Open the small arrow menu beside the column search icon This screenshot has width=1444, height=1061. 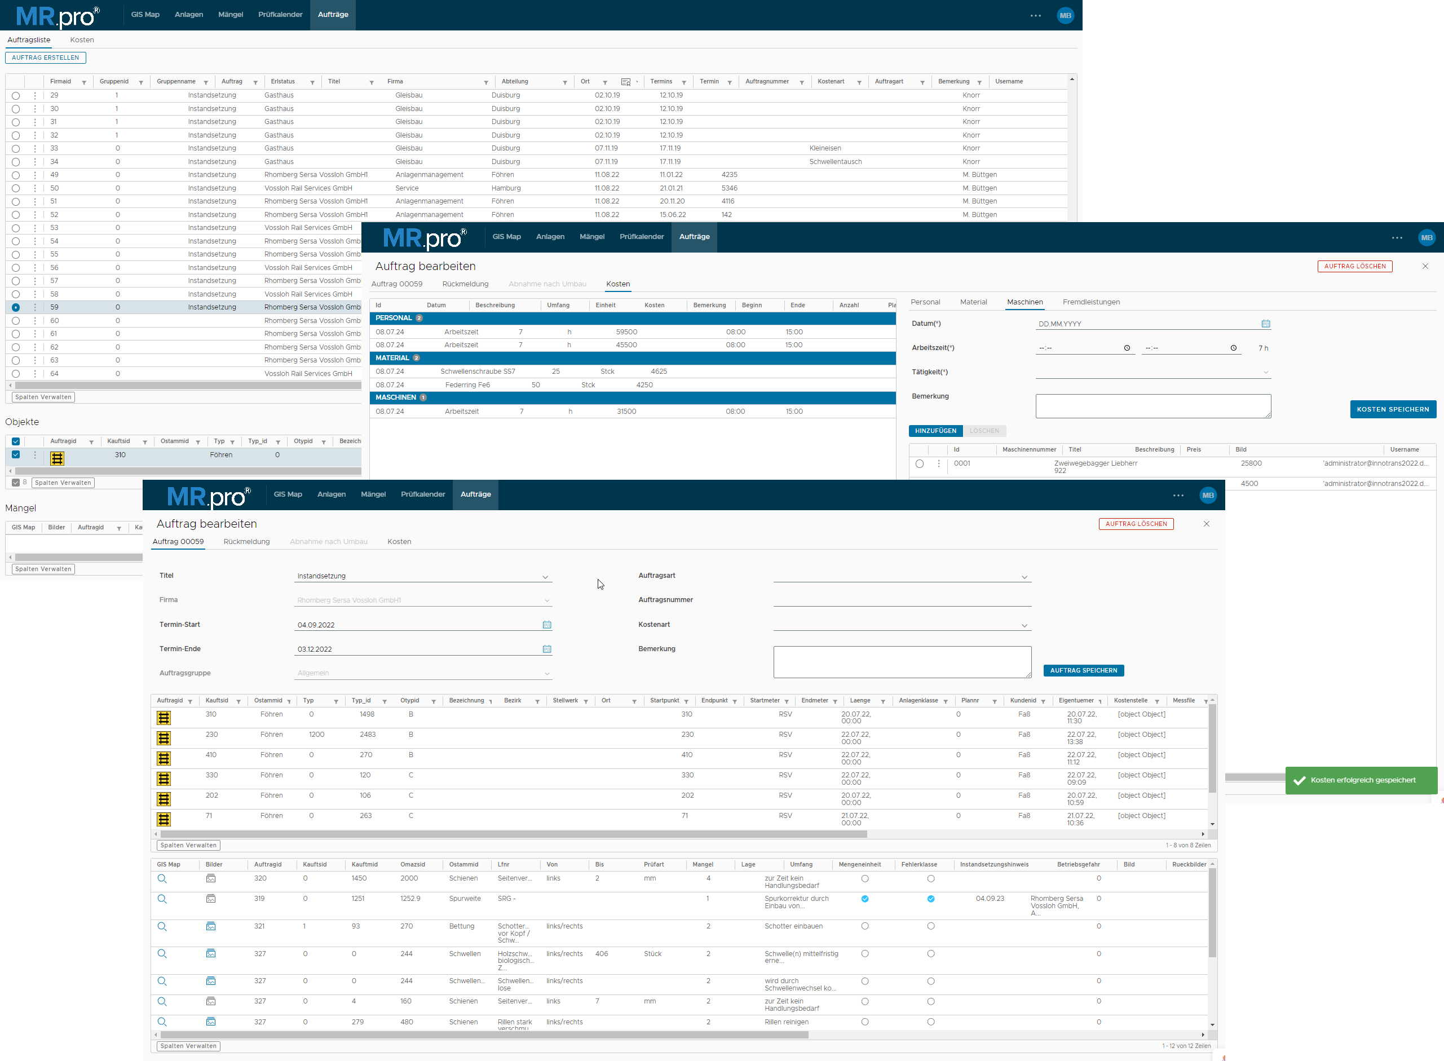tap(637, 82)
